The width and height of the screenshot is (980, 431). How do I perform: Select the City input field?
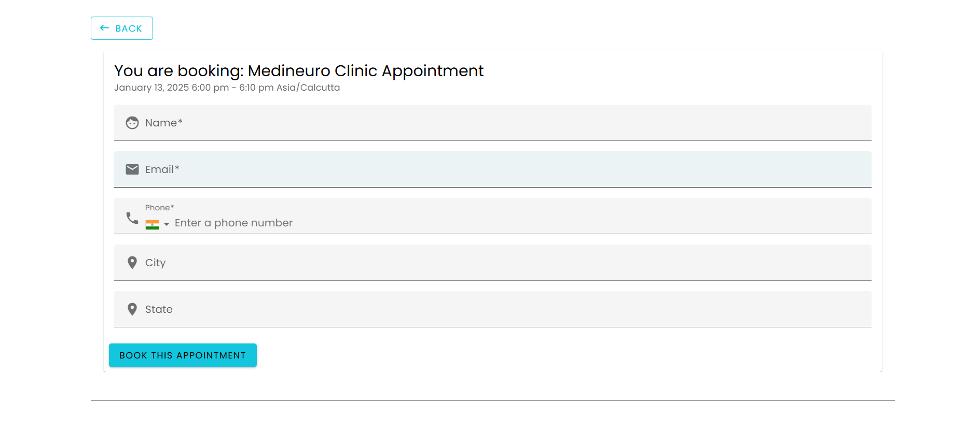pyautogui.click(x=493, y=263)
